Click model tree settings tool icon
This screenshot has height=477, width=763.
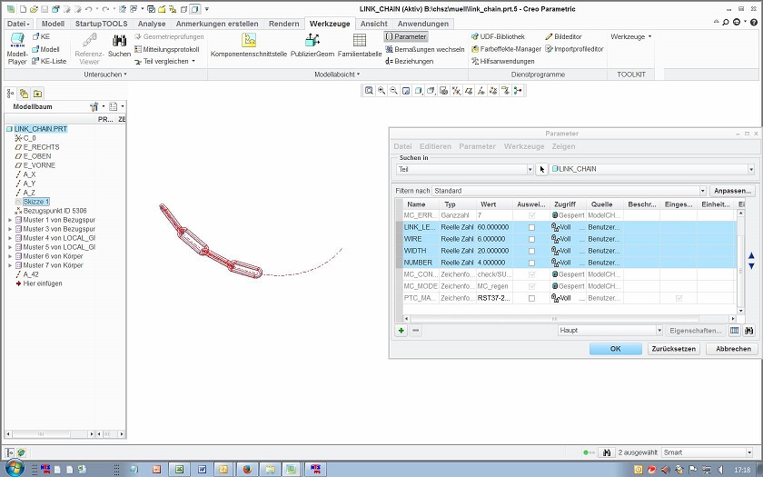tap(94, 106)
